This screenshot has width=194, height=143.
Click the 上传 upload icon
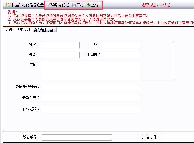(x=88, y=5)
